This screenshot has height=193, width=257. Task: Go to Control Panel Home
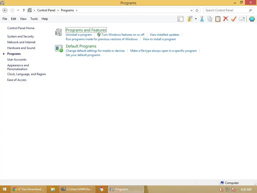pos(21,28)
